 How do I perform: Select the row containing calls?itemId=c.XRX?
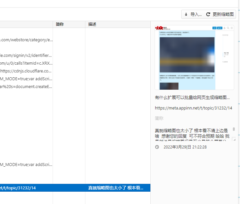26,63
